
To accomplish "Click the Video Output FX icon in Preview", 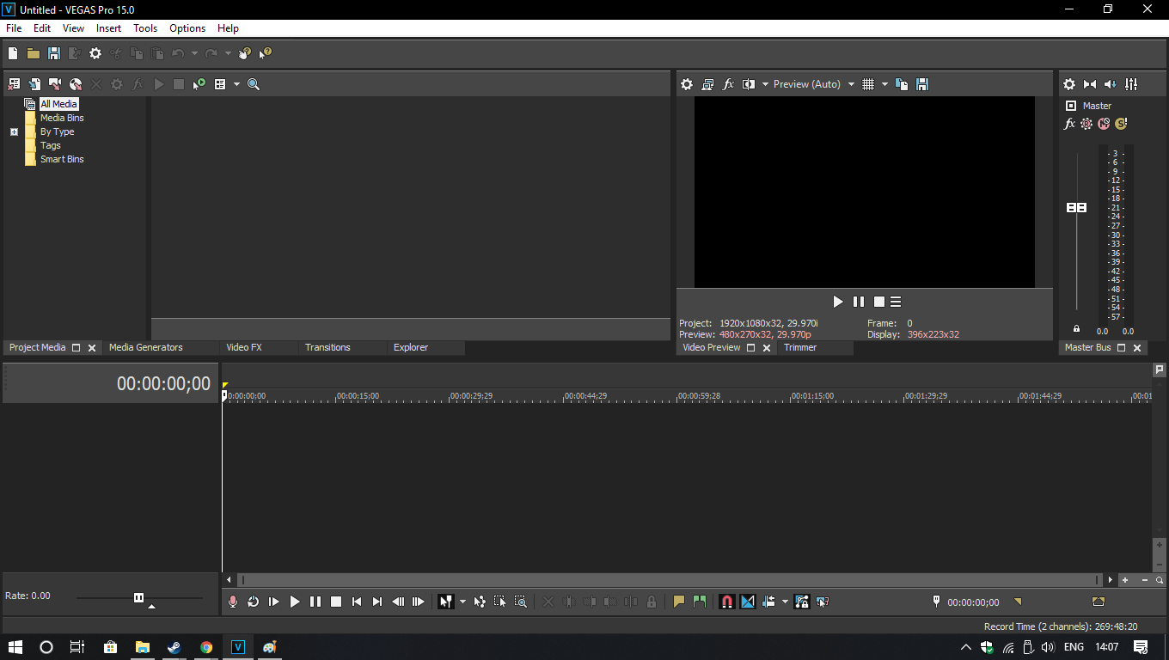I will click(x=728, y=83).
